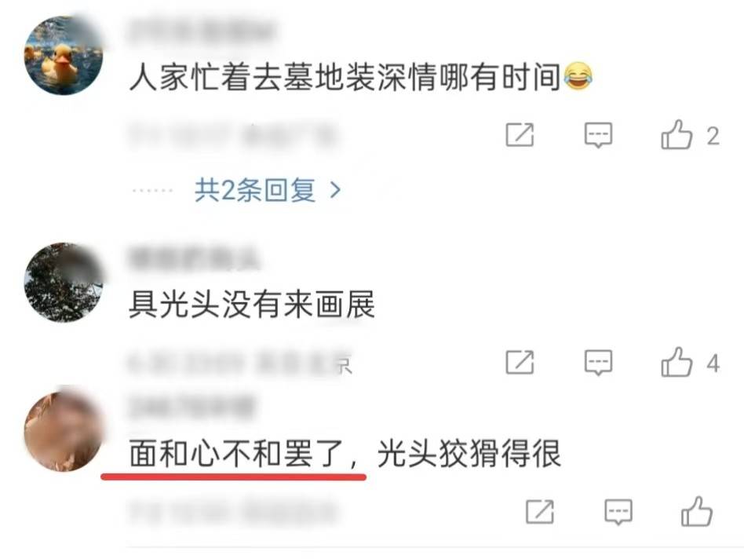
Task: Open the third commenter's blurred avatar
Action: pyautogui.click(x=64, y=431)
